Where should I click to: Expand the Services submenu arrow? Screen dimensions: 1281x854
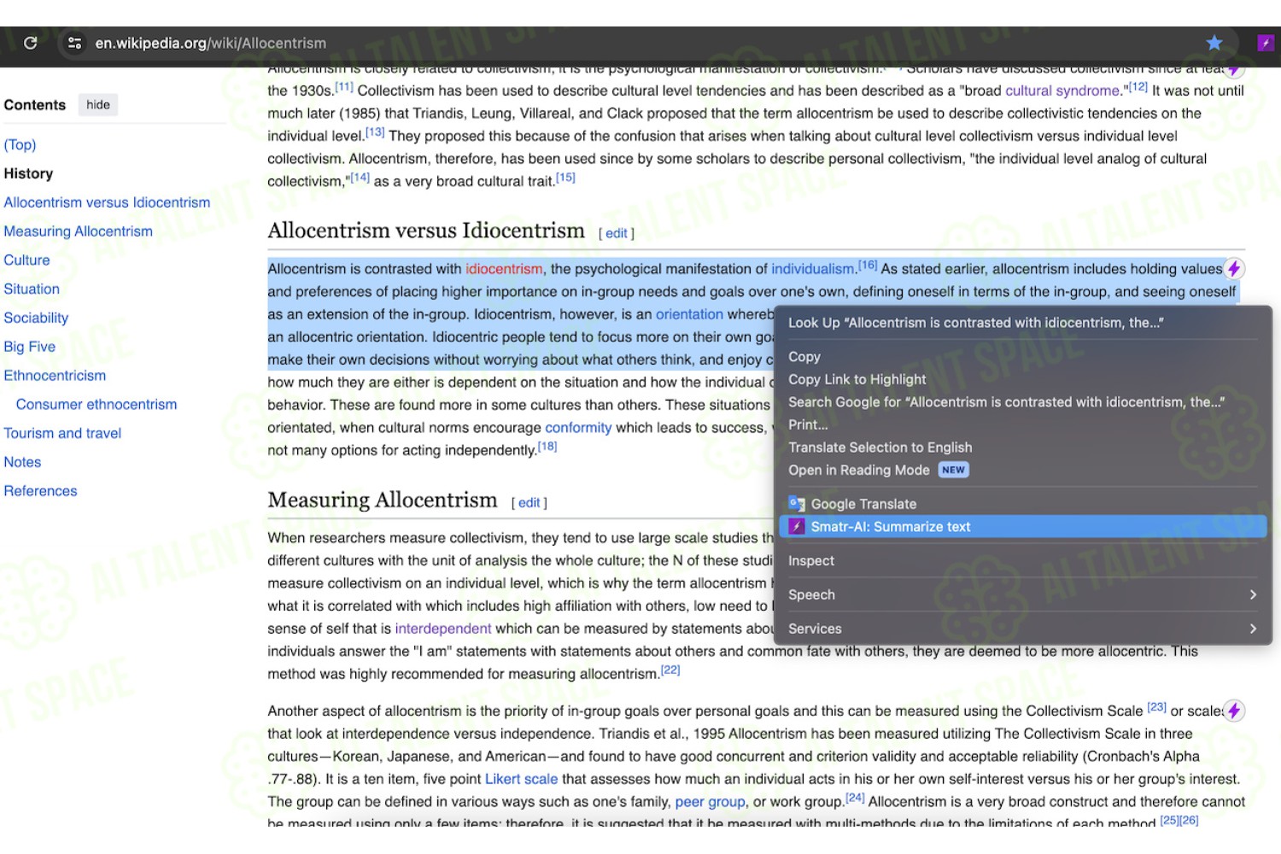tap(1253, 629)
